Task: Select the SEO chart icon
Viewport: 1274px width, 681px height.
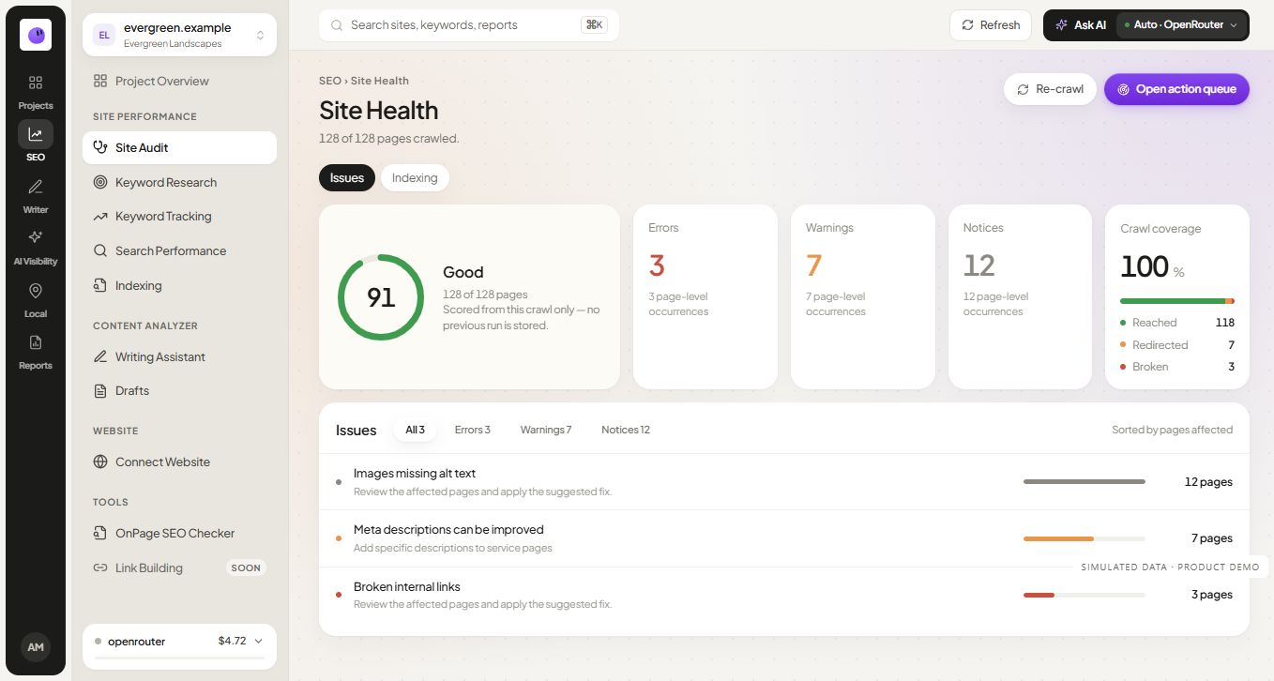Action: [36, 134]
